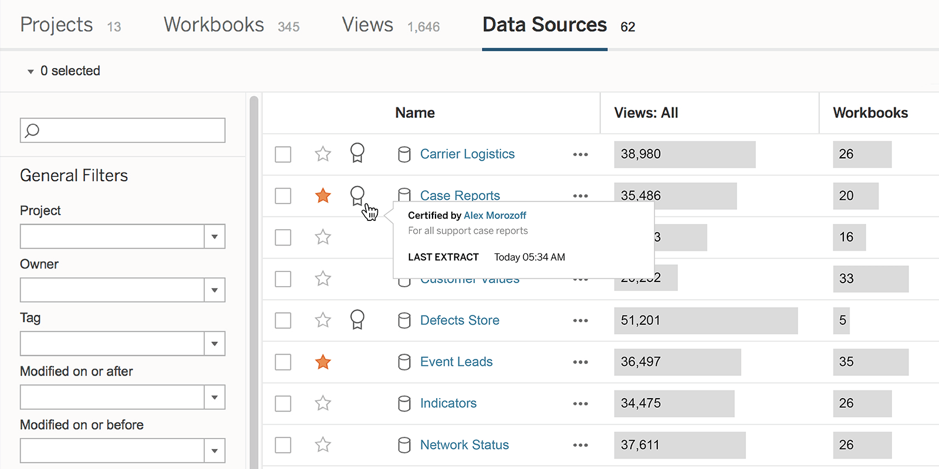Click the certified badge icon for Defects Store

[357, 320]
